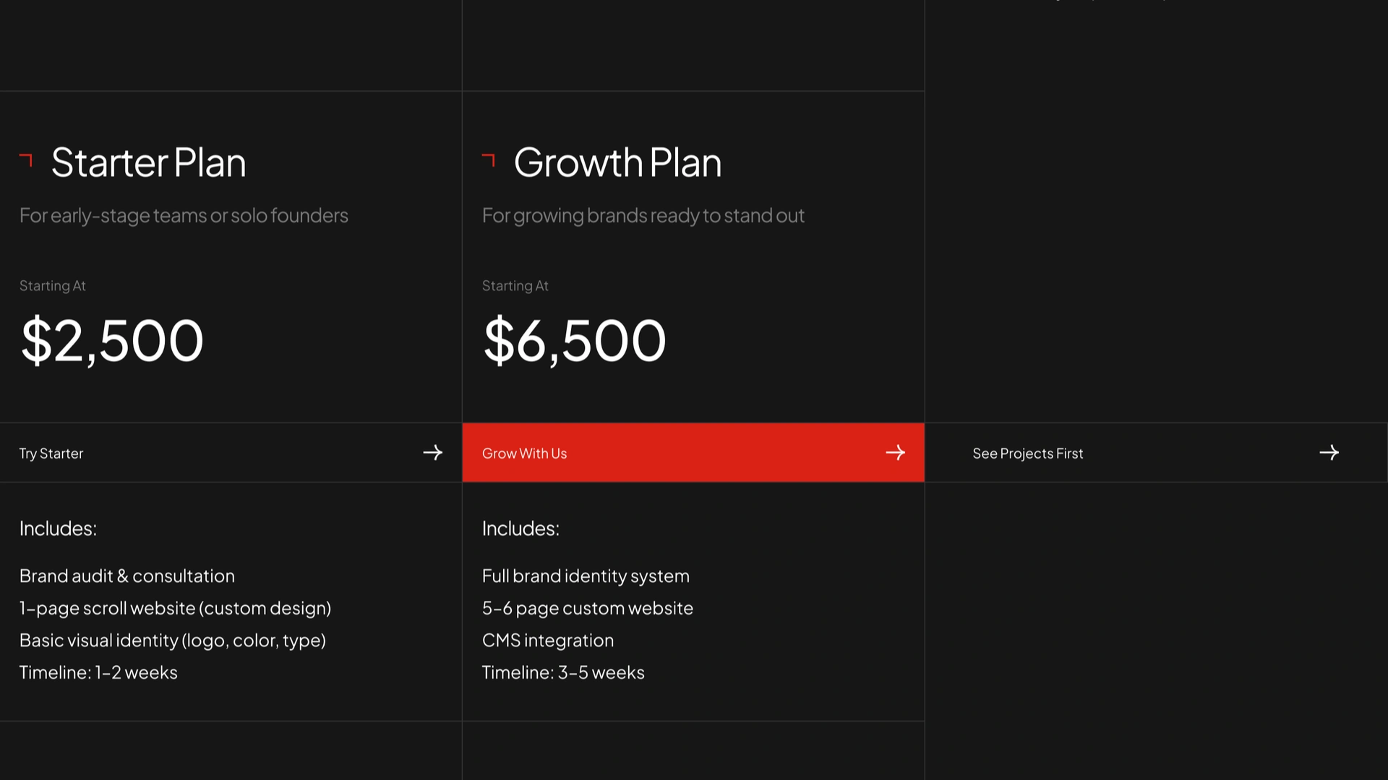Viewport: 1388px width, 780px height.
Task: Click the red corner mark by Growth Plan
Action: (x=489, y=160)
